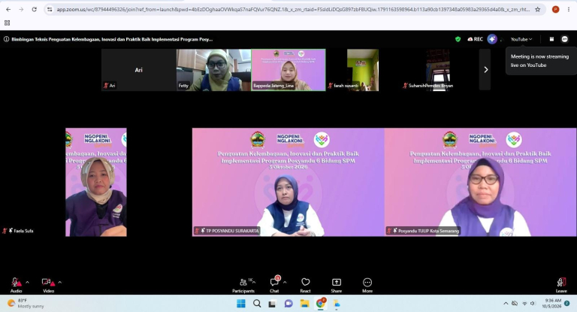Open File Explorer from the taskbar
577x312 pixels.
[x=304, y=304]
